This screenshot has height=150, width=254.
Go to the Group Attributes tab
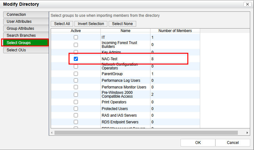click(26, 29)
